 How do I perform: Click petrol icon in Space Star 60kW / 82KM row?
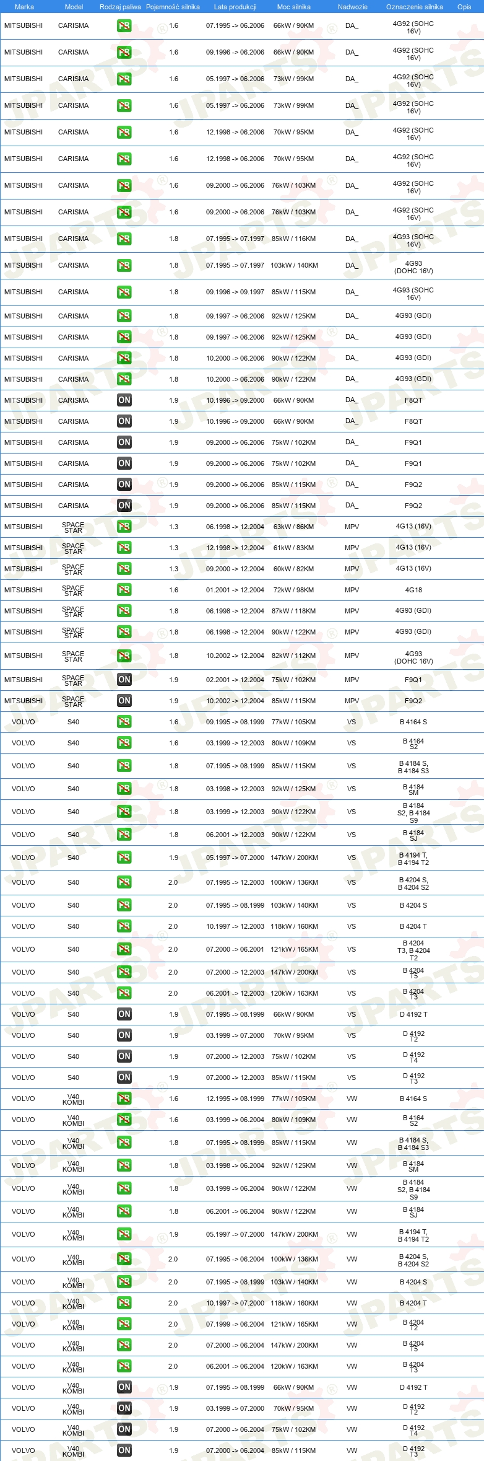(x=124, y=569)
